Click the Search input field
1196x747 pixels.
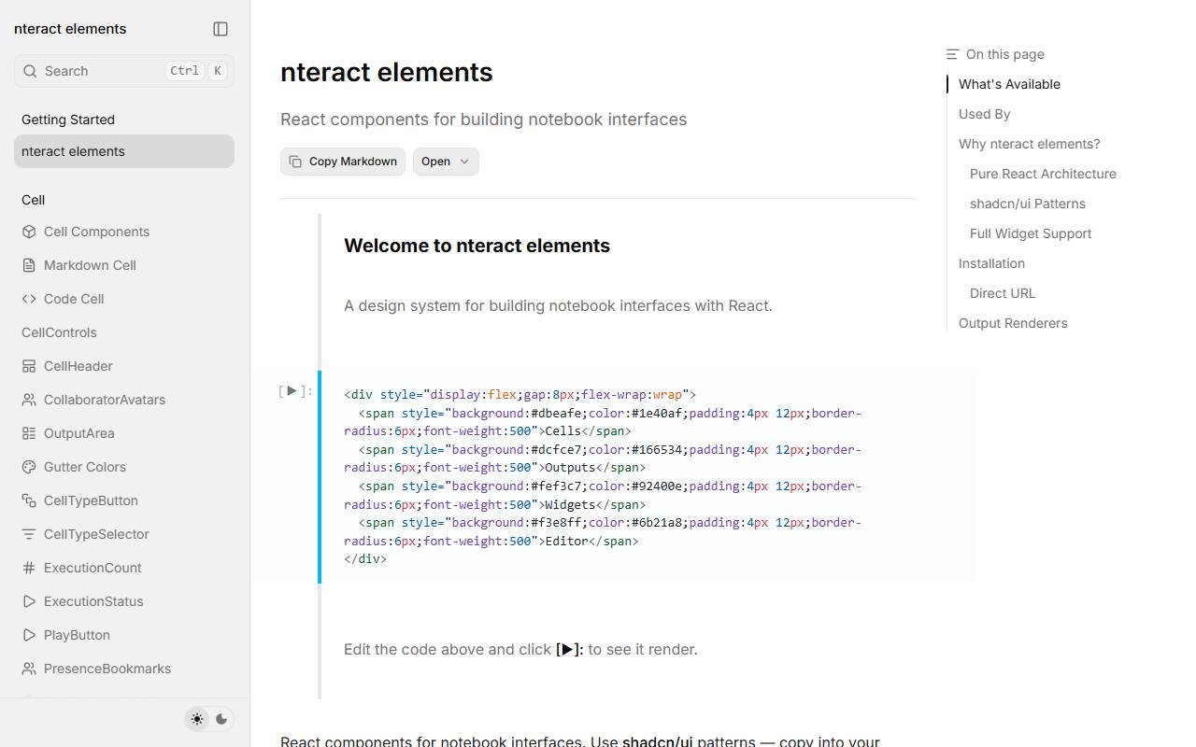[124, 71]
